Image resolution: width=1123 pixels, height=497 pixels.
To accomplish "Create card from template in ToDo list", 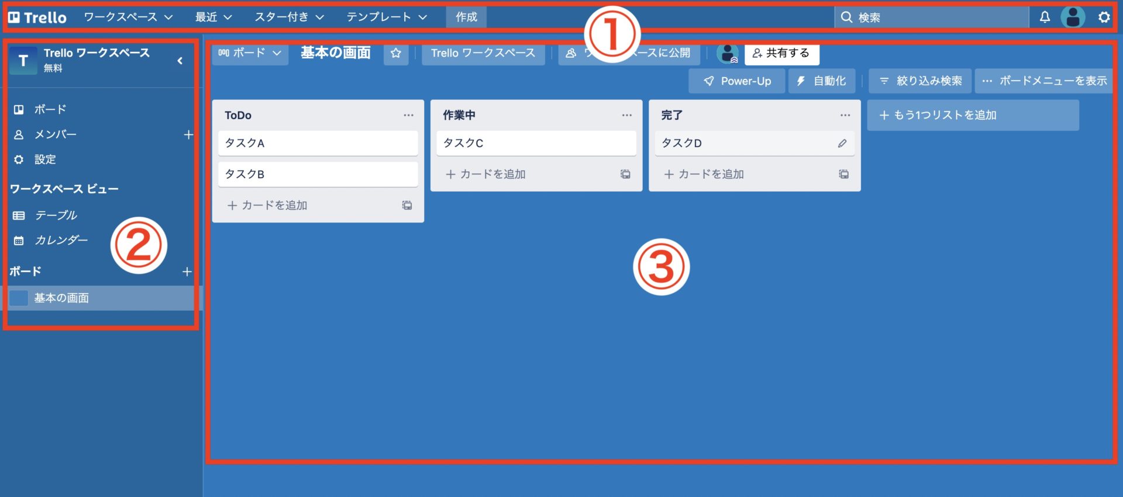I will pyautogui.click(x=407, y=206).
